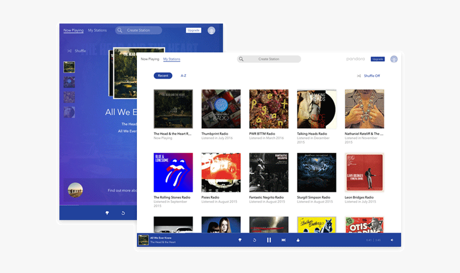Image resolution: width=460 pixels, height=273 pixels.
Task: Open Leon Bridges Radio thumbnail
Action: pyautogui.click(x=364, y=172)
